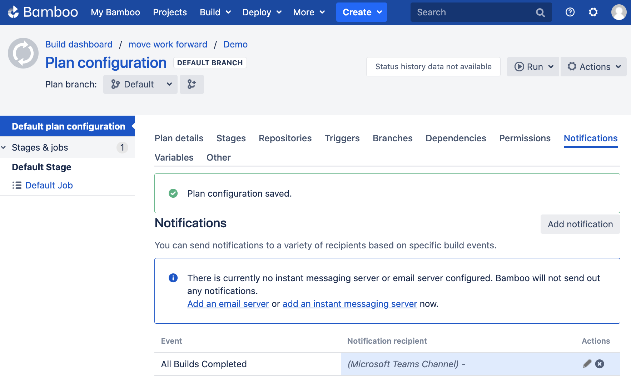Screen dimensions: 631x379
Task: Click the create plan branch icon
Action: (x=192, y=84)
